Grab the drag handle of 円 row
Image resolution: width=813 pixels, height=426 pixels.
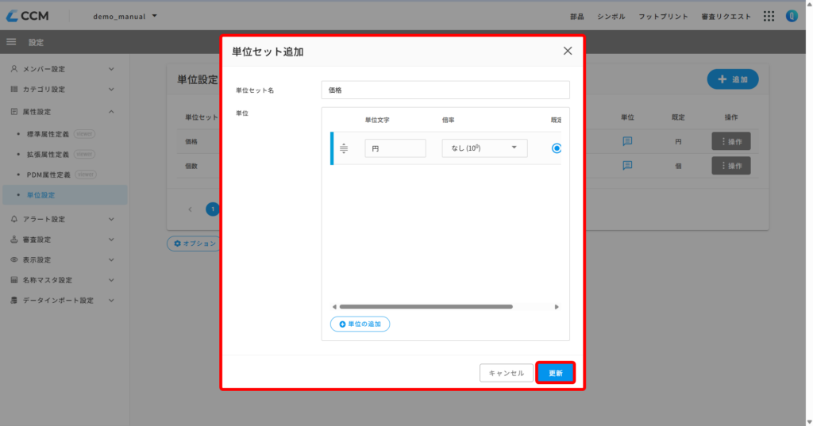[x=344, y=148]
